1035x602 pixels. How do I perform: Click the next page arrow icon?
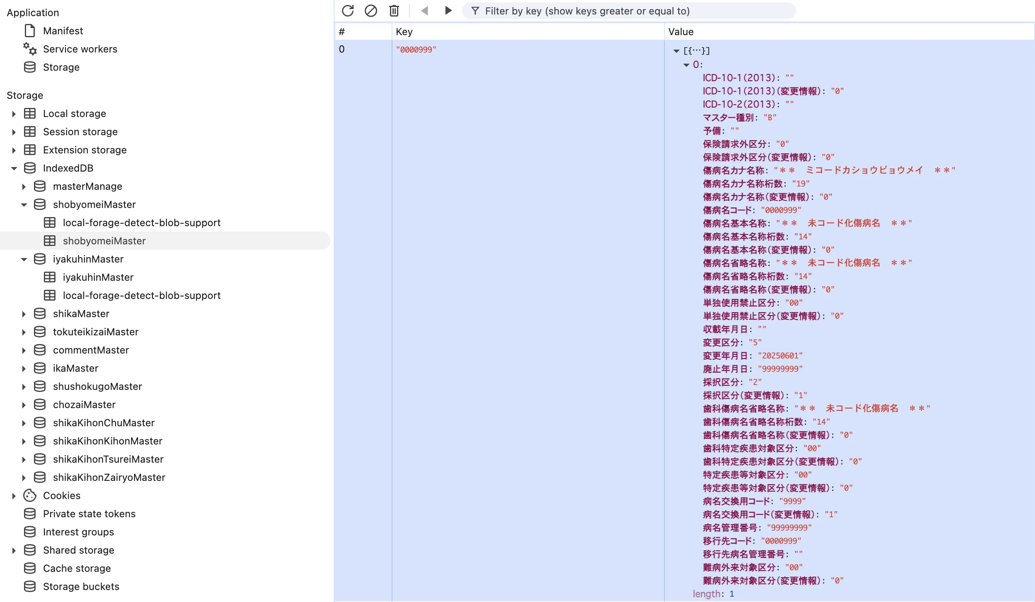(x=448, y=11)
